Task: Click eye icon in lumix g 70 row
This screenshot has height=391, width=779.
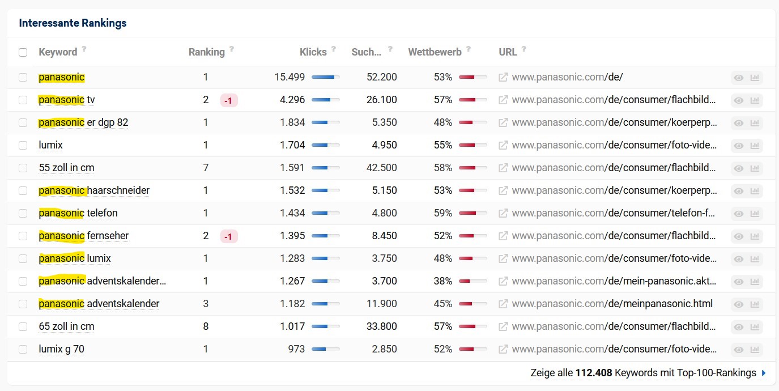Action: click(738, 350)
